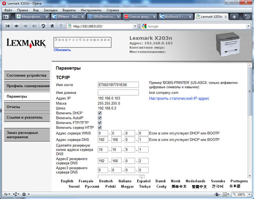This screenshot has height=199, width=254.
Task: Click the Opera panel toggle icon
Action: click(6, 17)
